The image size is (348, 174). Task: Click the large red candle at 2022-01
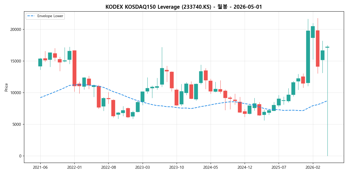tap(74, 68)
